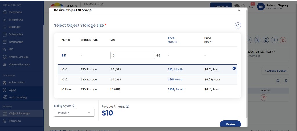The image size is (297, 131).
Task: Click the Storage Type column header
Action: pos(89,40)
